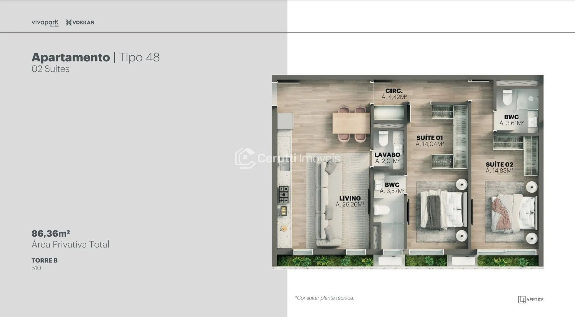
Task: Click the Cerutti Imóveis watermark house icon
Action: click(245, 158)
